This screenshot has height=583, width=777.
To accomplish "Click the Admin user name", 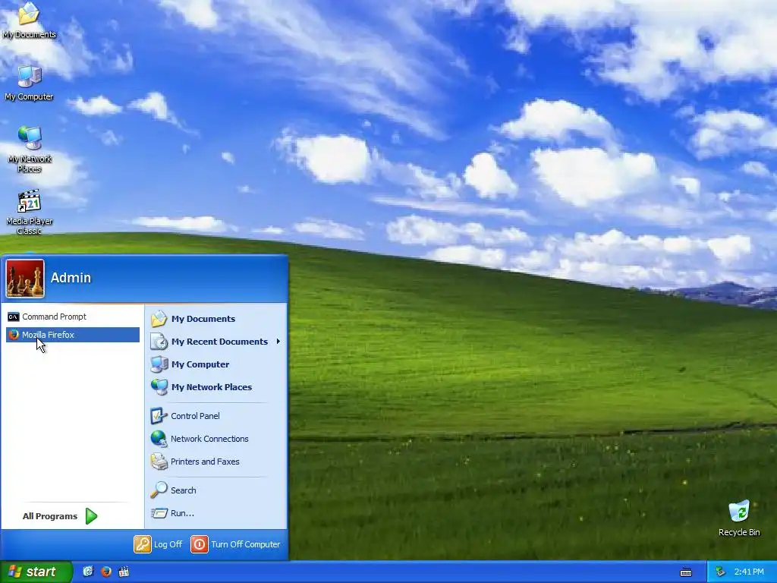I will pyautogui.click(x=71, y=278).
